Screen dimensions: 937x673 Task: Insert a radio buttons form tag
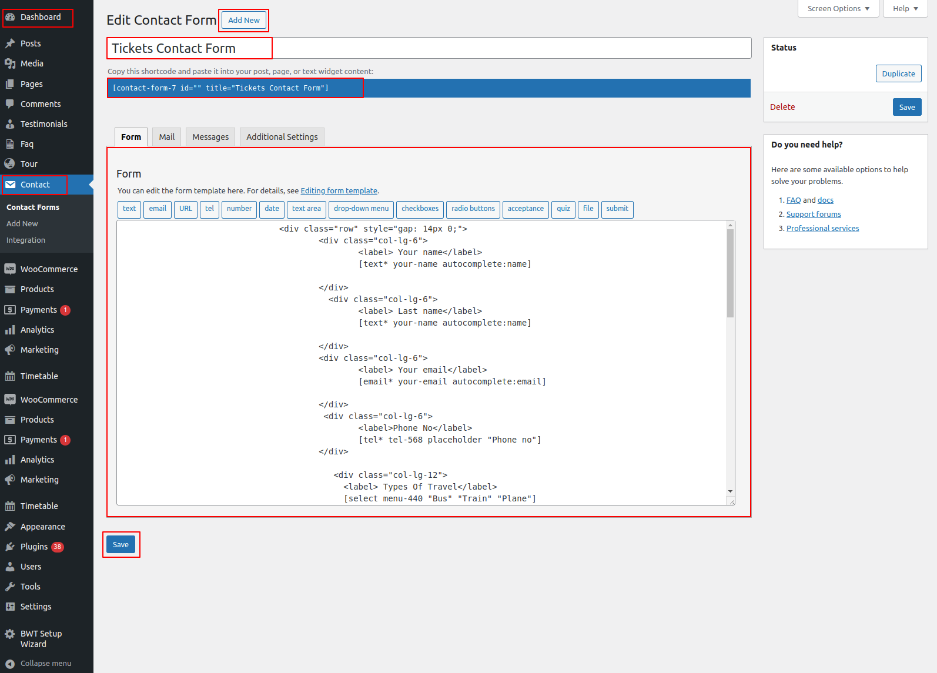[x=473, y=209]
